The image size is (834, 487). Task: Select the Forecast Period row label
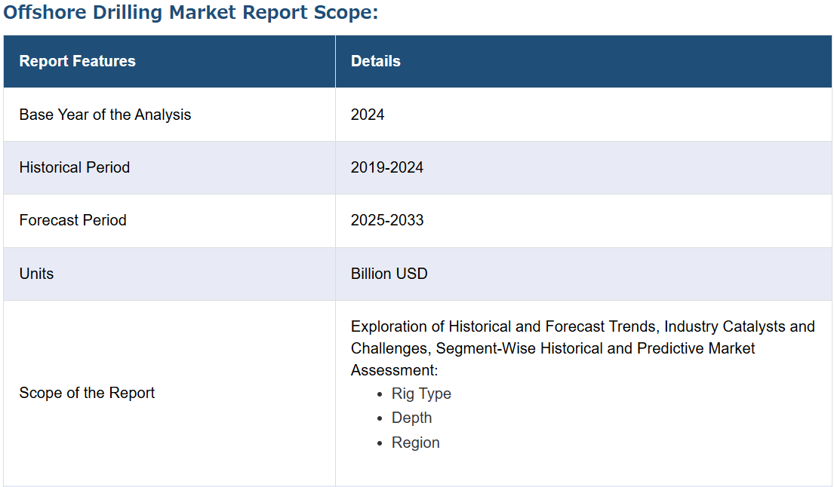[72, 220]
